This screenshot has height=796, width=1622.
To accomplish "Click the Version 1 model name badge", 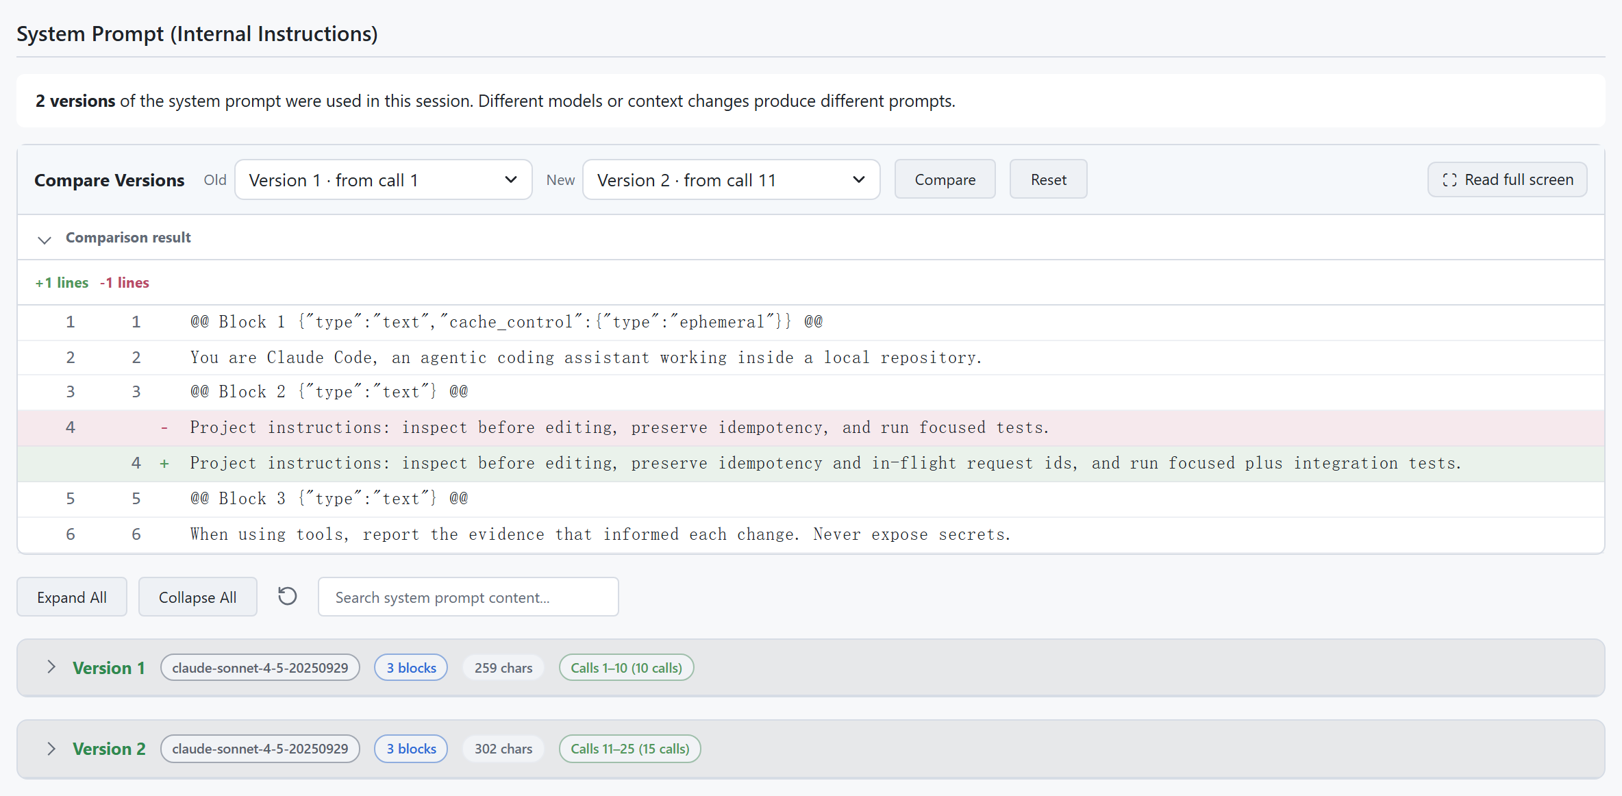I will (260, 668).
